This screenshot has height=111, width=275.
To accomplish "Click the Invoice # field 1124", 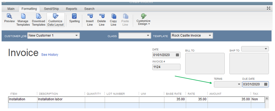I will [x=166, y=67].
